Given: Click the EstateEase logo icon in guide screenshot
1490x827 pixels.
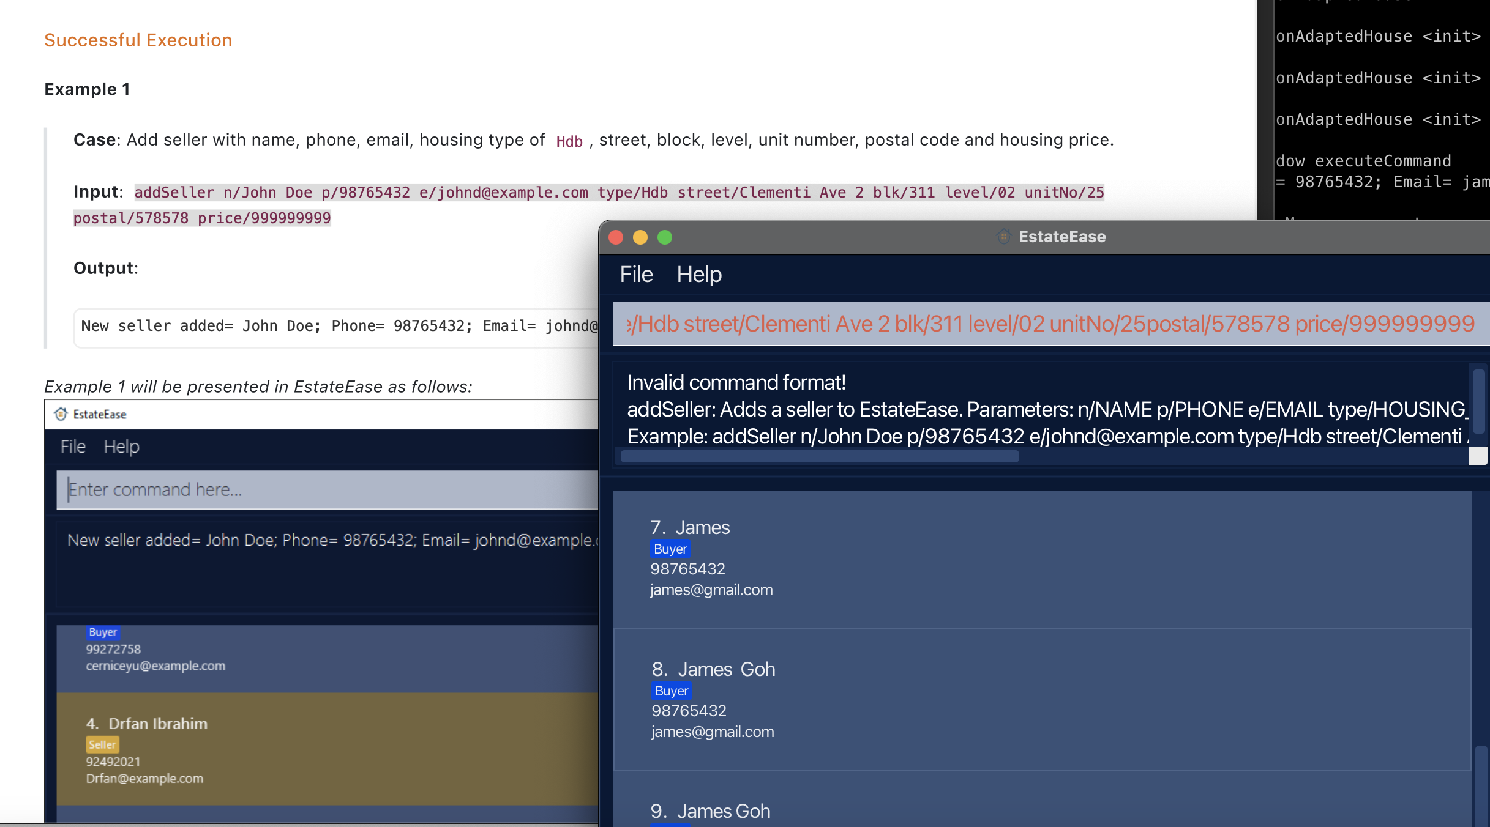Looking at the screenshot, I should [61, 414].
